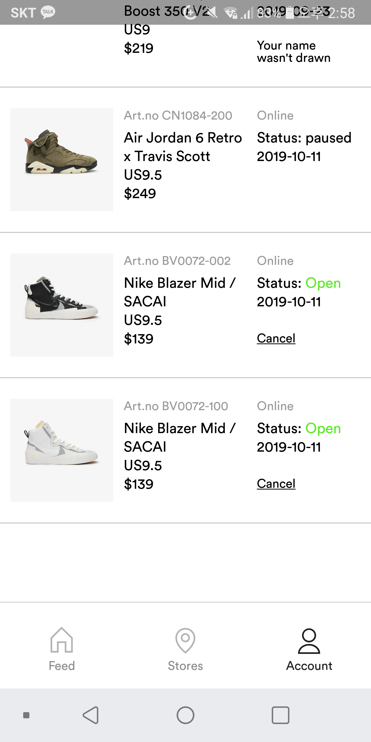Open the white Nike Blazer SACAI thumbnail
The width and height of the screenshot is (371, 742).
62,450
